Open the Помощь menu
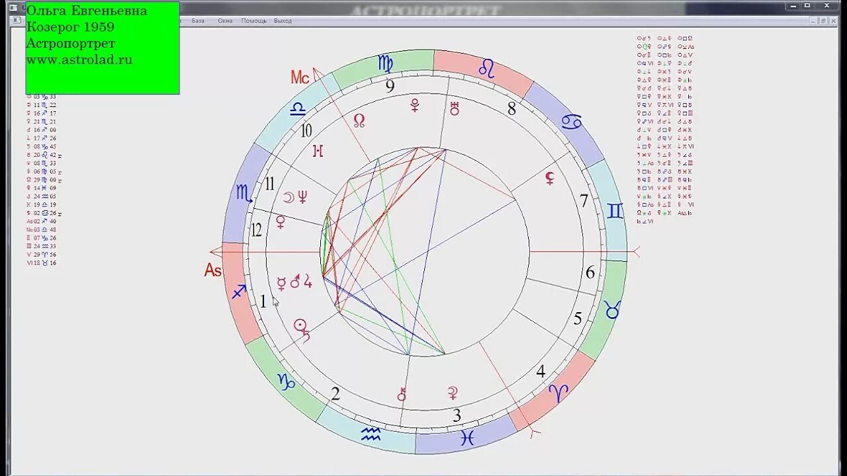The image size is (847, 476). pos(253,20)
